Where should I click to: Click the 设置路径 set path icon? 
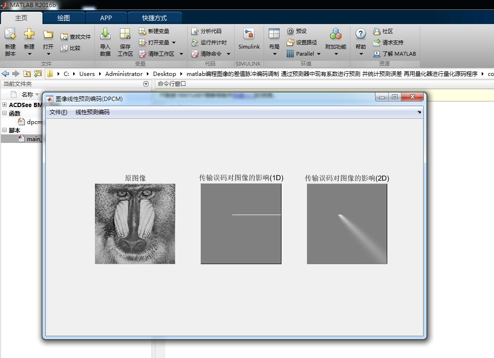[290, 42]
